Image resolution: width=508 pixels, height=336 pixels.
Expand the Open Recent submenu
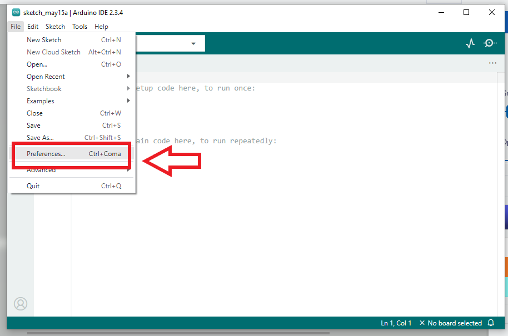[x=71, y=77]
